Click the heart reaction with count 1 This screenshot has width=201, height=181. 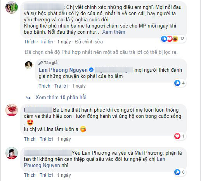coord(177,136)
